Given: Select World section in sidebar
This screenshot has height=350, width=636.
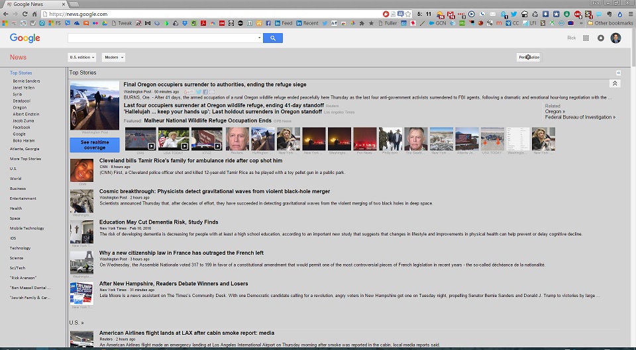Looking at the screenshot, I should 15,179.
